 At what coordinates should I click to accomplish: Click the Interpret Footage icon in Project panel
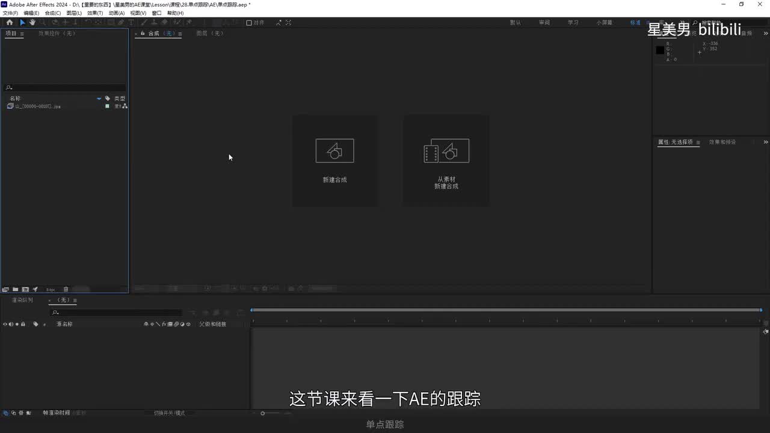[5, 289]
